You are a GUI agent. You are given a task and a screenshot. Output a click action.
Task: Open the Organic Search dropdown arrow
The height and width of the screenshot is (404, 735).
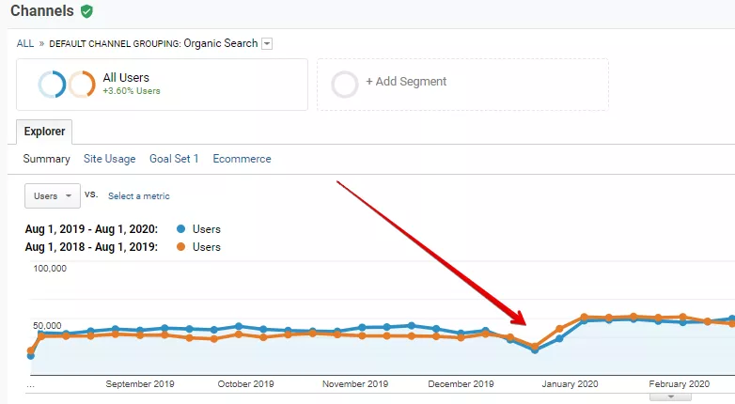point(267,43)
